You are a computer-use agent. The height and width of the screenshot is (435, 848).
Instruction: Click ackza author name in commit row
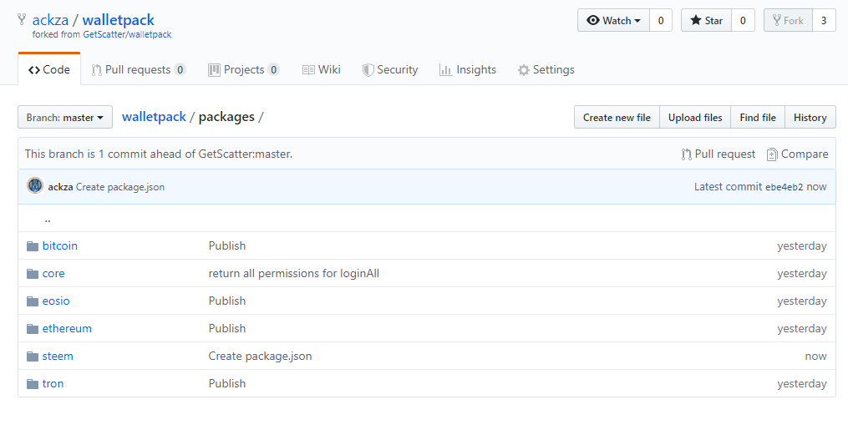point(60,187)
